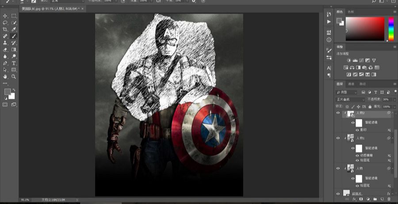Select the Eraser tool
The width and height of the screenshot is (398, 204).
coord(5,50)
